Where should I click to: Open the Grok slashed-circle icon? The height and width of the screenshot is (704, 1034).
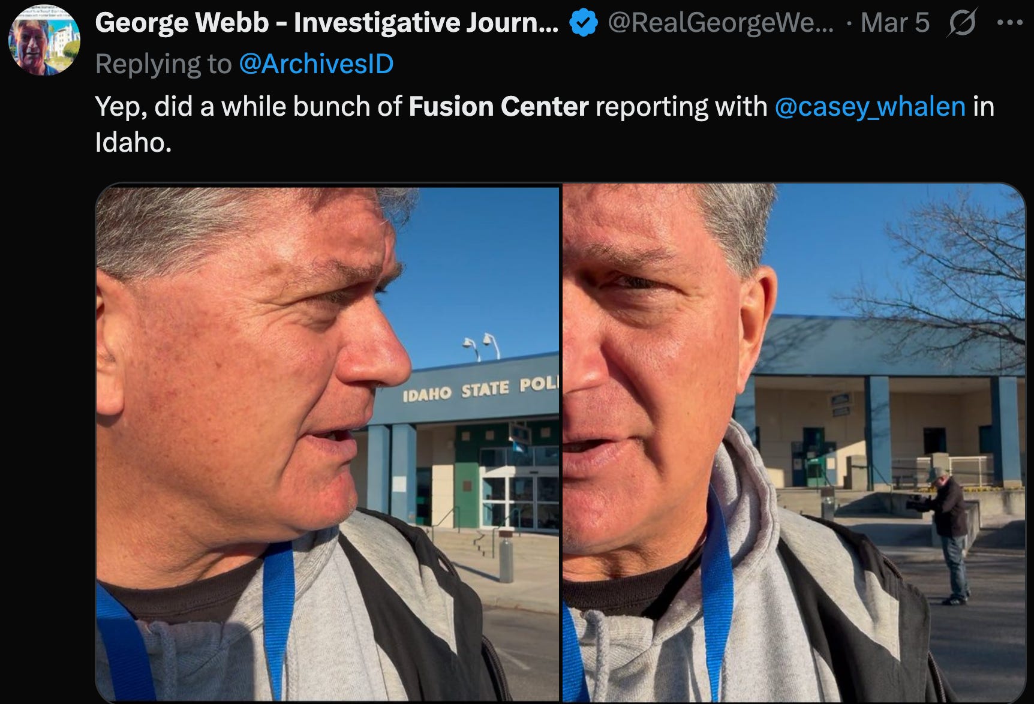click(x=962, y=23)
